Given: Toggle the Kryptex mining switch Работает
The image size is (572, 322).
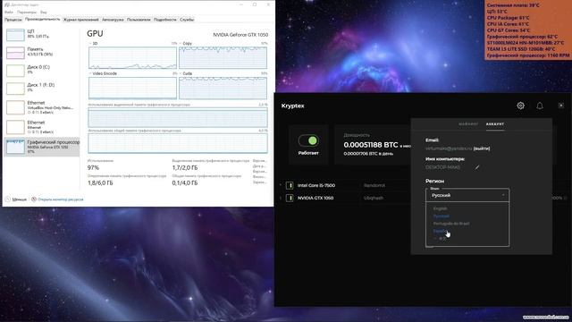Looking at the screenshot, I should click(x=308, y=140).
